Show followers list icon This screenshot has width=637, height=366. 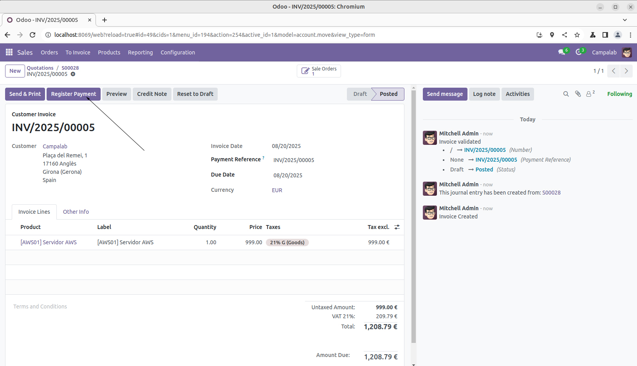pyautogui.click(x=589, y=94)
